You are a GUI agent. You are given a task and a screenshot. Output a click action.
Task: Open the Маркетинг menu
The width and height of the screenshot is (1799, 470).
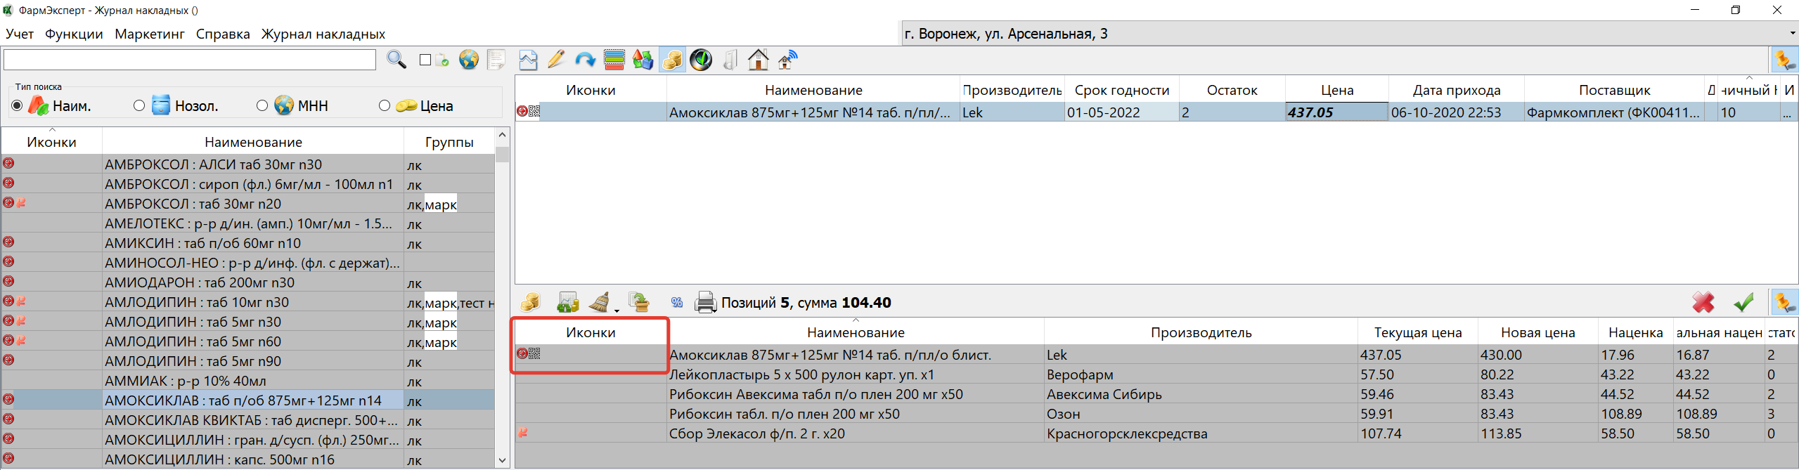(149, 34)
